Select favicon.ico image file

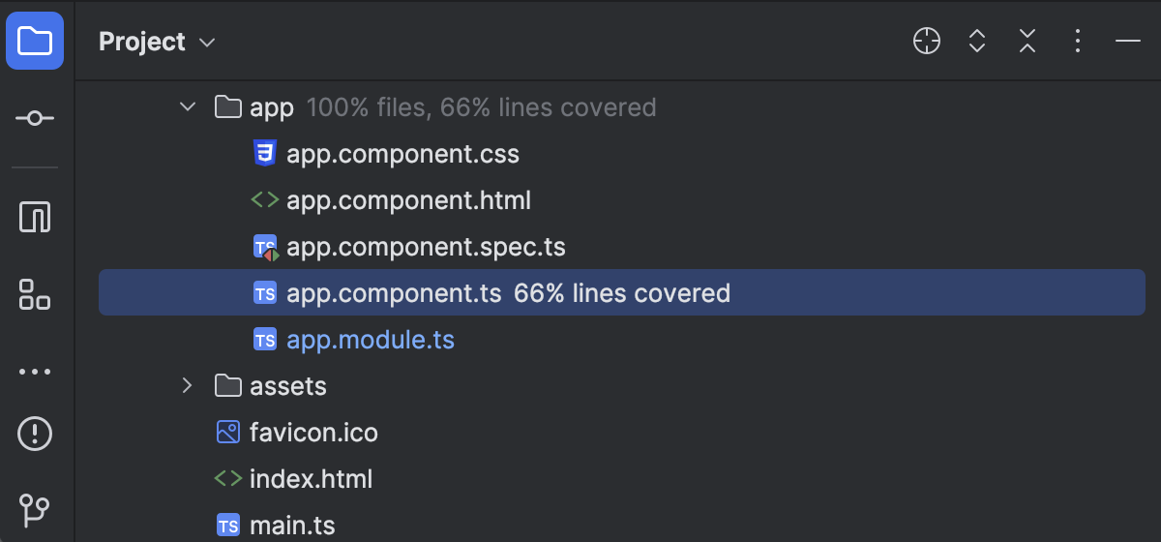click(313, 432)
